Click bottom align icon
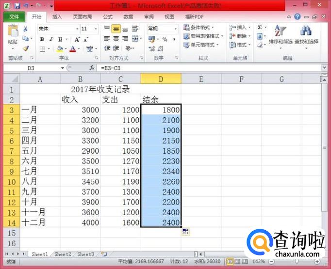 pos(125,29)
